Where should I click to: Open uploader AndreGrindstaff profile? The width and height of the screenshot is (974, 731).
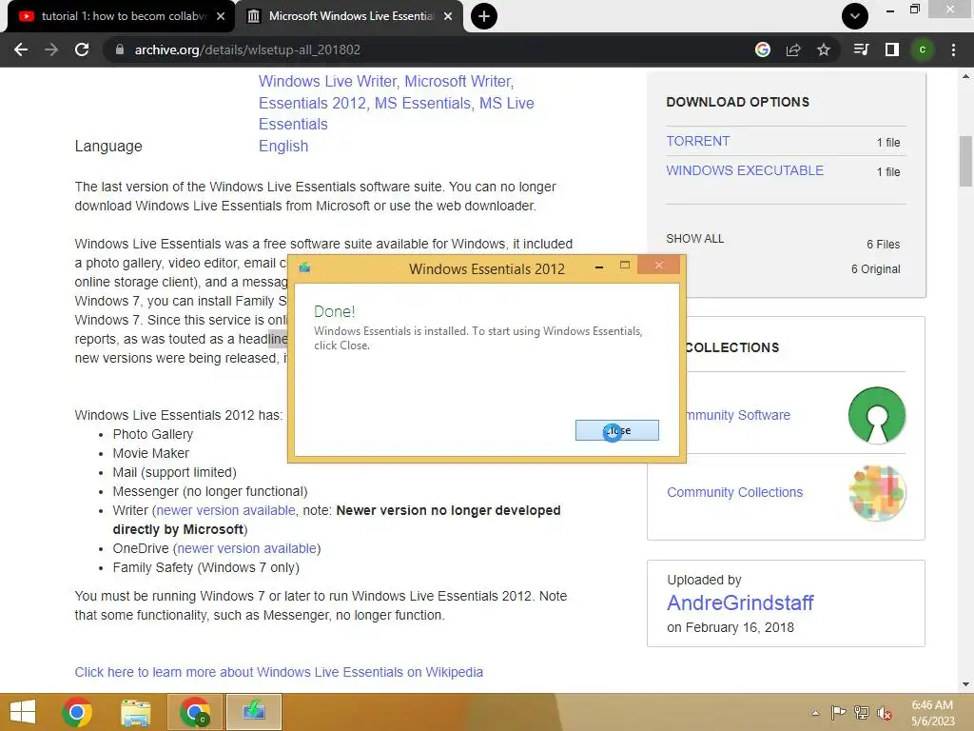740,603
